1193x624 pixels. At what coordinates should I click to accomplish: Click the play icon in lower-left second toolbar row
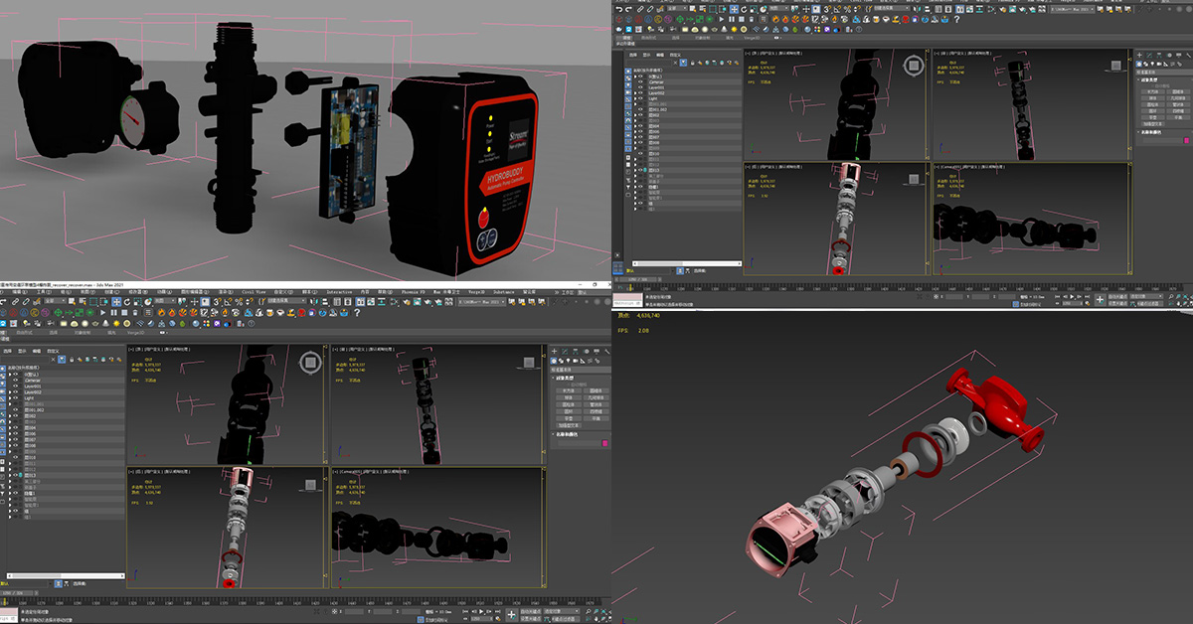(102, 313)
